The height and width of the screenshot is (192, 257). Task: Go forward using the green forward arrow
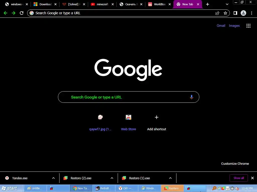click(14, 13)
